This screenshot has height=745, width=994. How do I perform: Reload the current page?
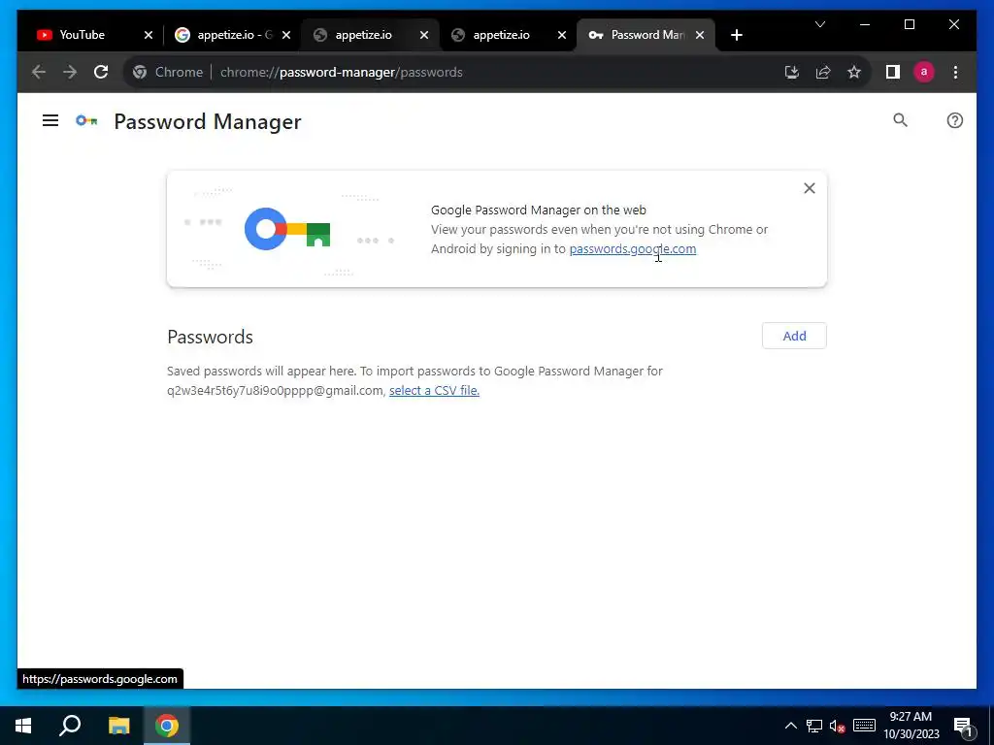[x=101, y=72]
